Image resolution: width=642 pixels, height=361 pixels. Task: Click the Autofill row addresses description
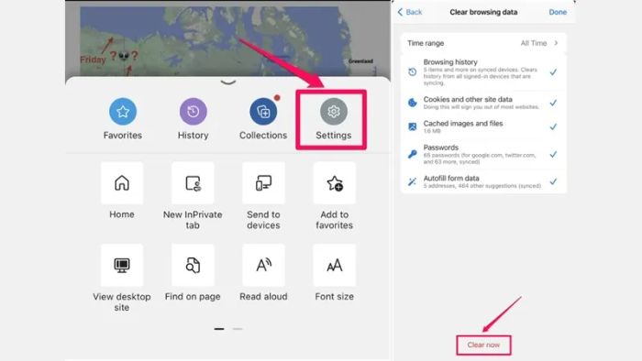[481, 186]
